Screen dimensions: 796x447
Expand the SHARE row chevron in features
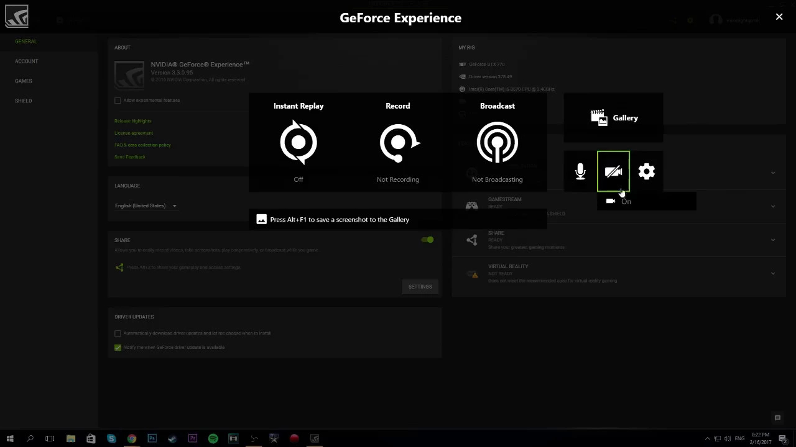pos(773,240)
